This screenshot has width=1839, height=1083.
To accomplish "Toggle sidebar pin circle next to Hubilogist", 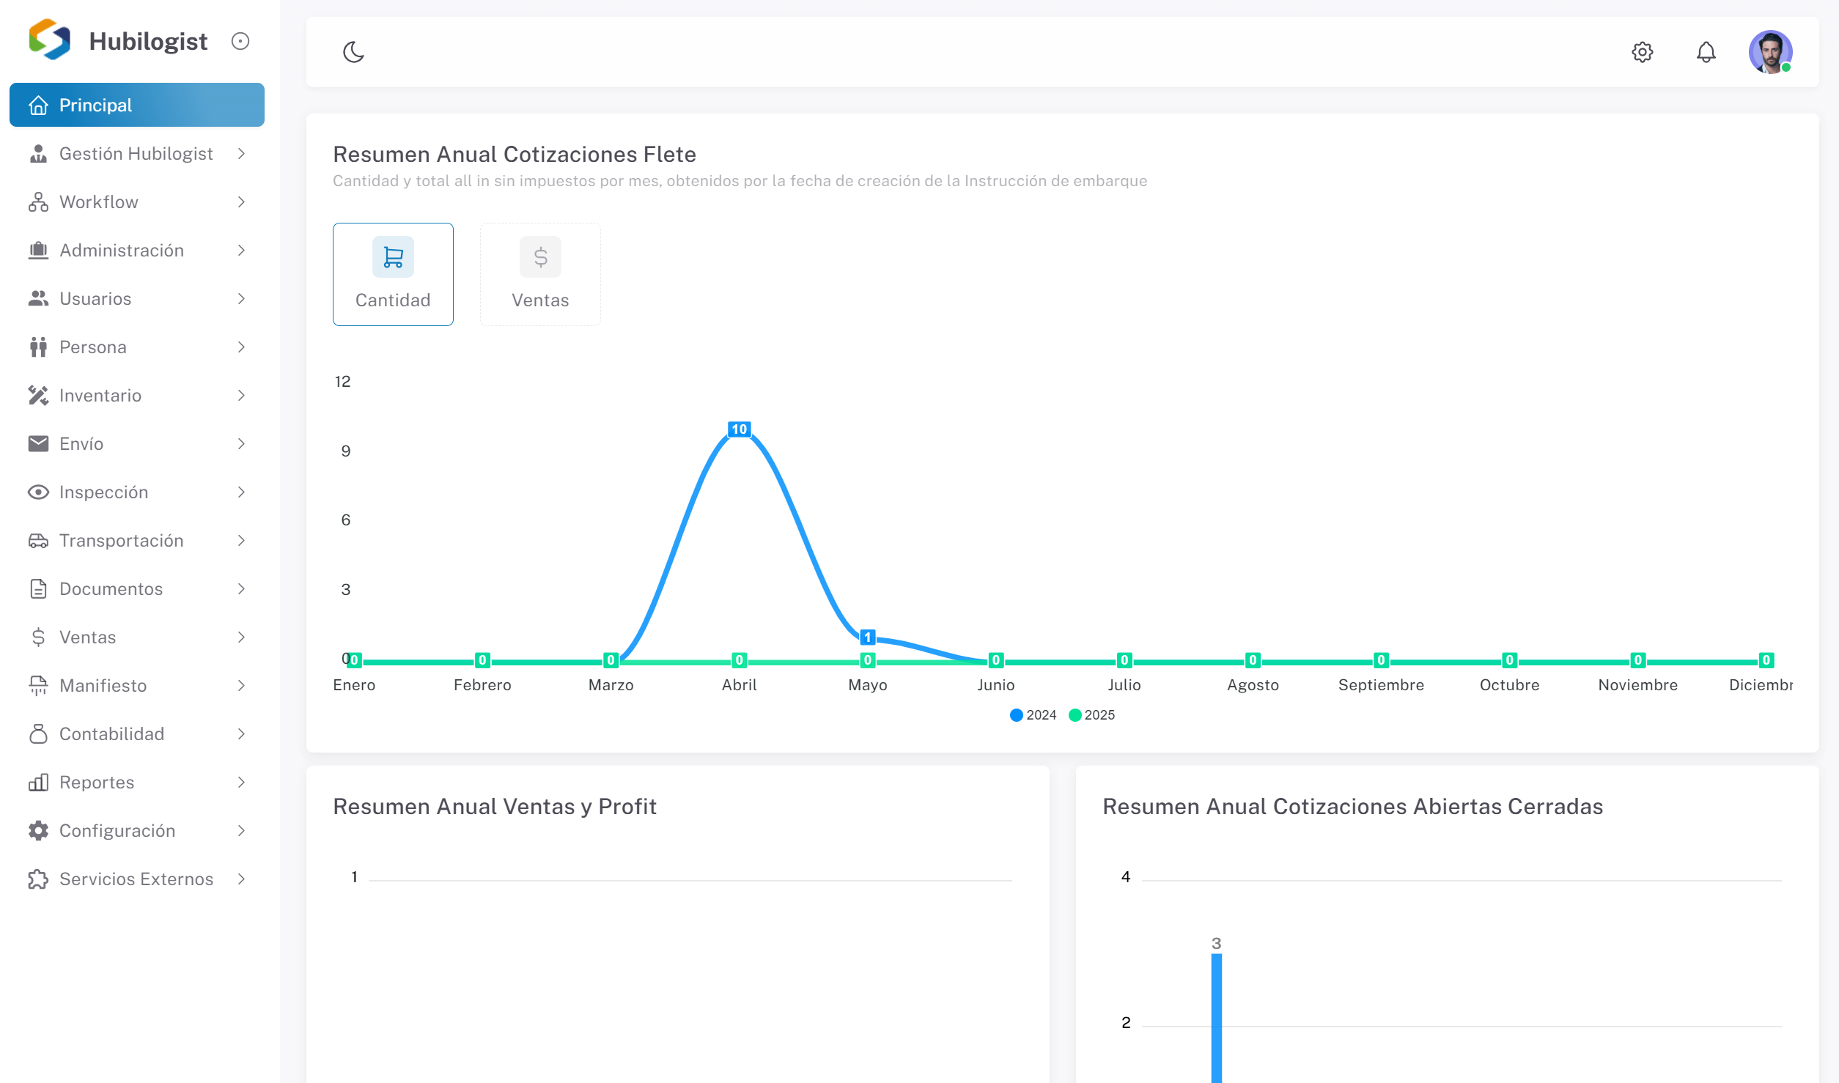I will pyautogui.click(x=240, y=41).
